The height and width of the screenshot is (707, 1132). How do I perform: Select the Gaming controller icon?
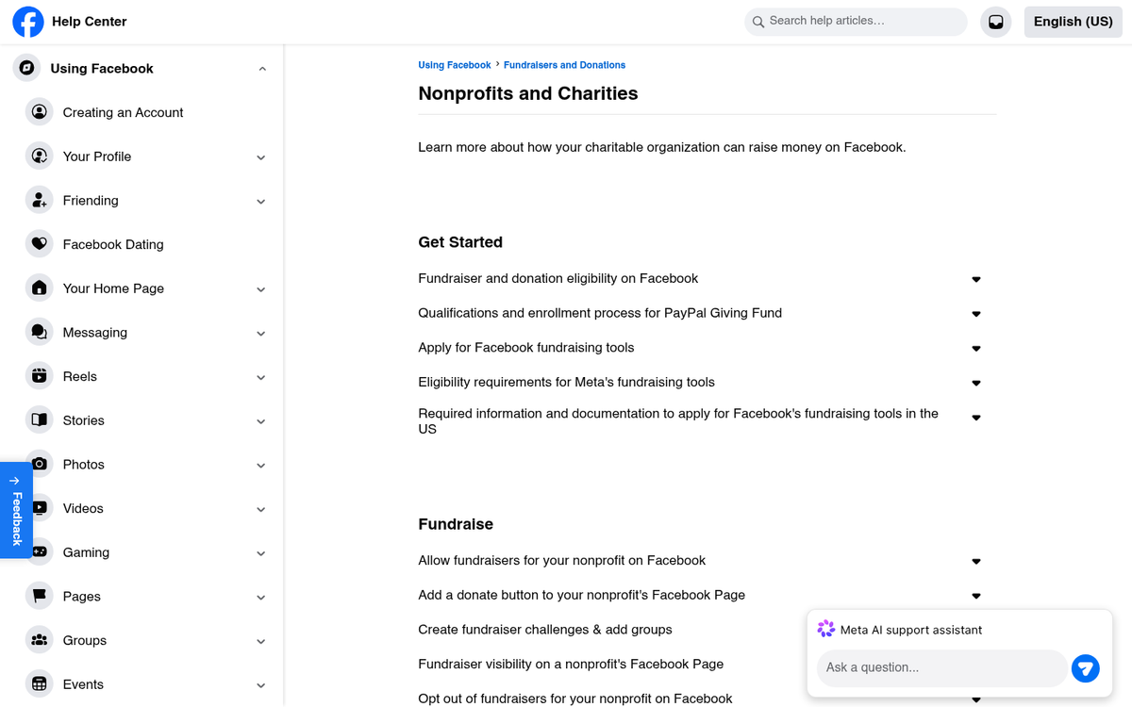coord(39,551)
